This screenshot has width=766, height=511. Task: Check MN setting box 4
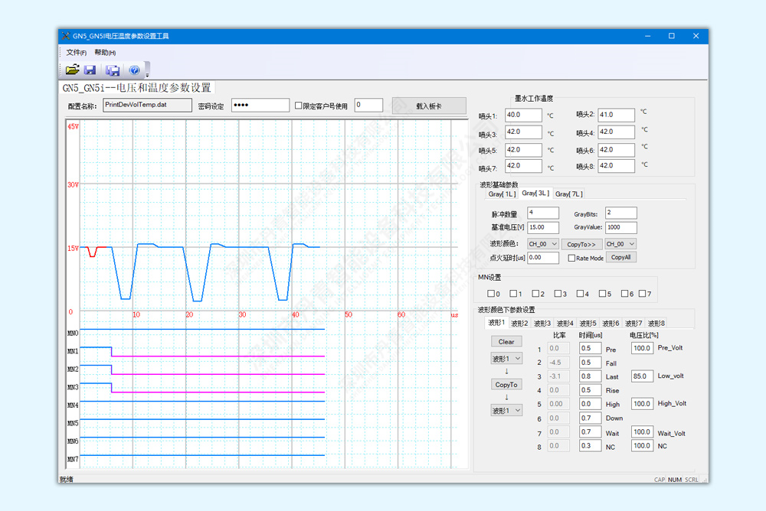point(580,293)
